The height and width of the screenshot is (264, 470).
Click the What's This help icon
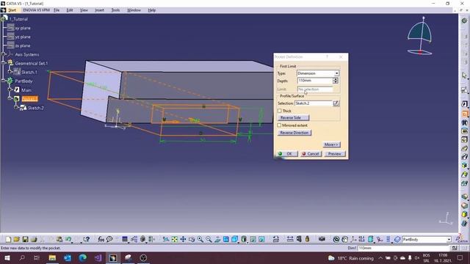pyautogui.click(x=87, y=239)
